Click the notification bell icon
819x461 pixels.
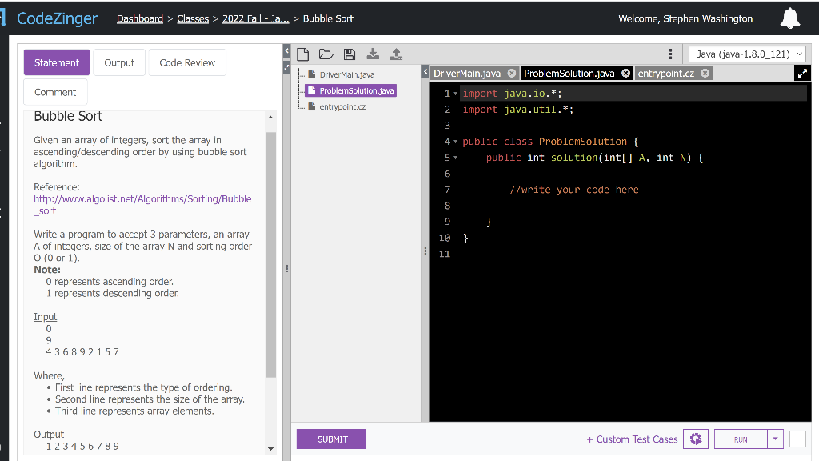[789, 19]
